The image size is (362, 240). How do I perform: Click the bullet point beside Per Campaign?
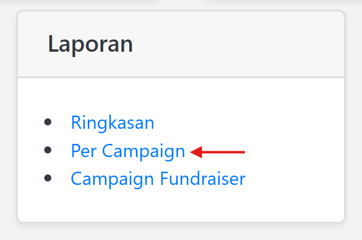(x=48, y=151)
